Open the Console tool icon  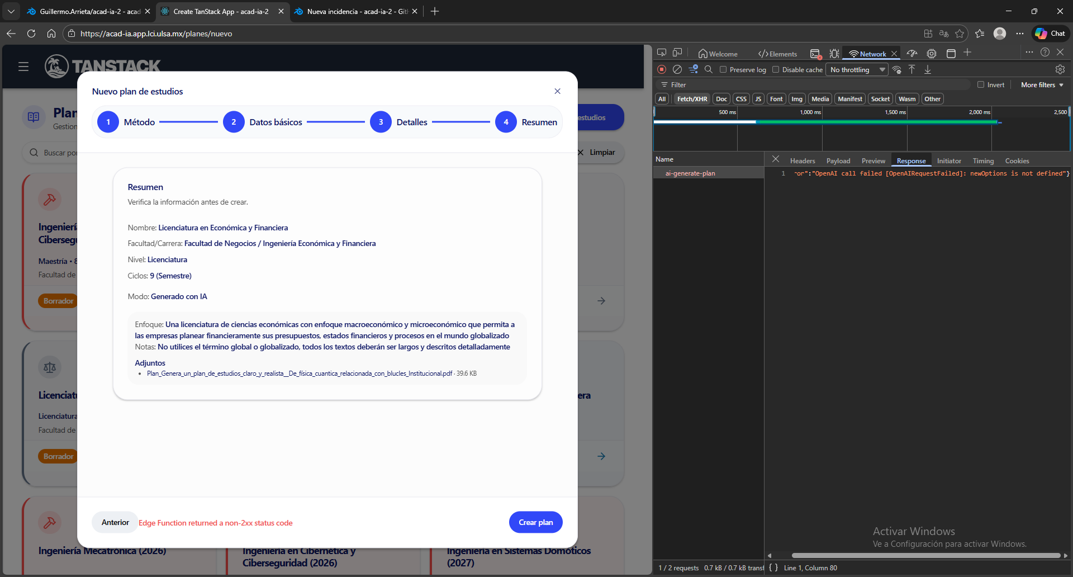point(815,54)
